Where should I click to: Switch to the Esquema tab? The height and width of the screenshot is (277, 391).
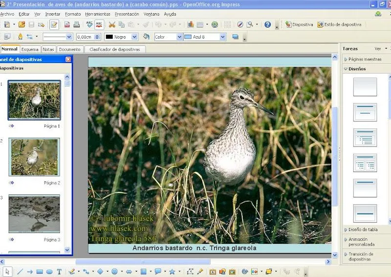coord(30,49)
